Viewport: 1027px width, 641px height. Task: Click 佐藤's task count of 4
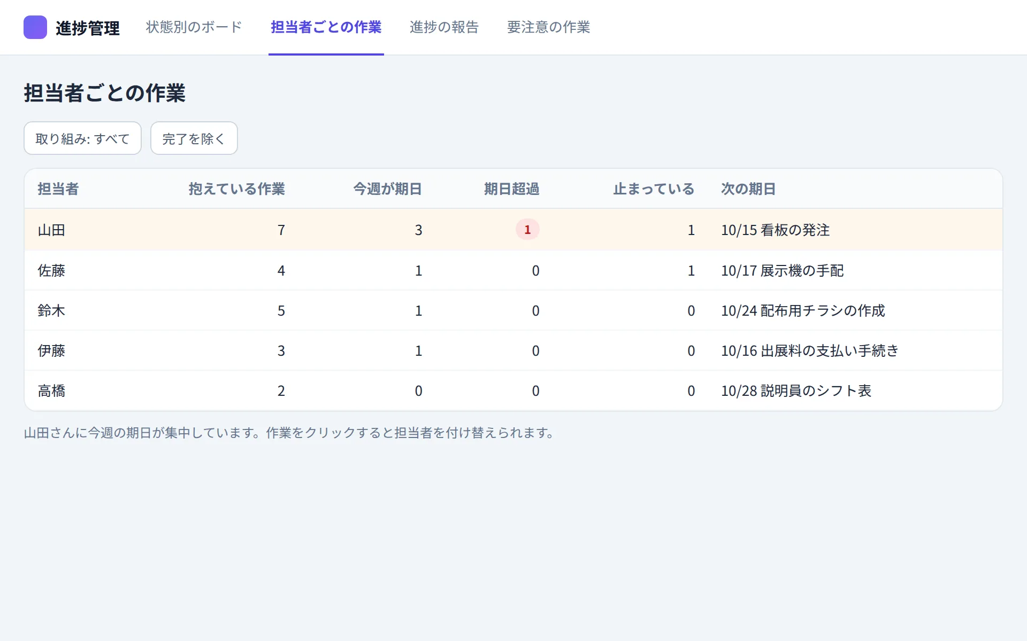tap(281, 271)
